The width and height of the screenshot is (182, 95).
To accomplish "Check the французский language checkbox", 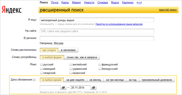I will tap(100, 64).
